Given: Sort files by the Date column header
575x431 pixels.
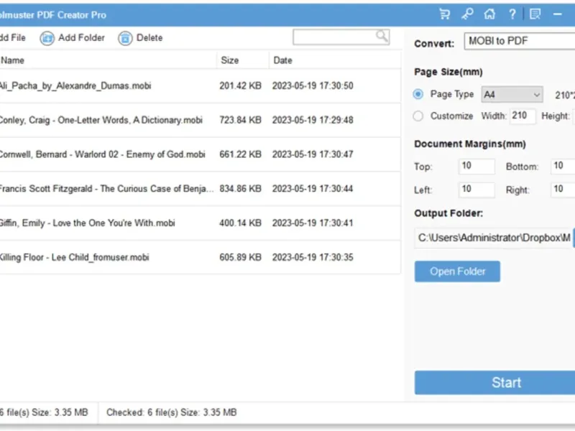Looking at the screenshot, I should (x=282, y=60).
